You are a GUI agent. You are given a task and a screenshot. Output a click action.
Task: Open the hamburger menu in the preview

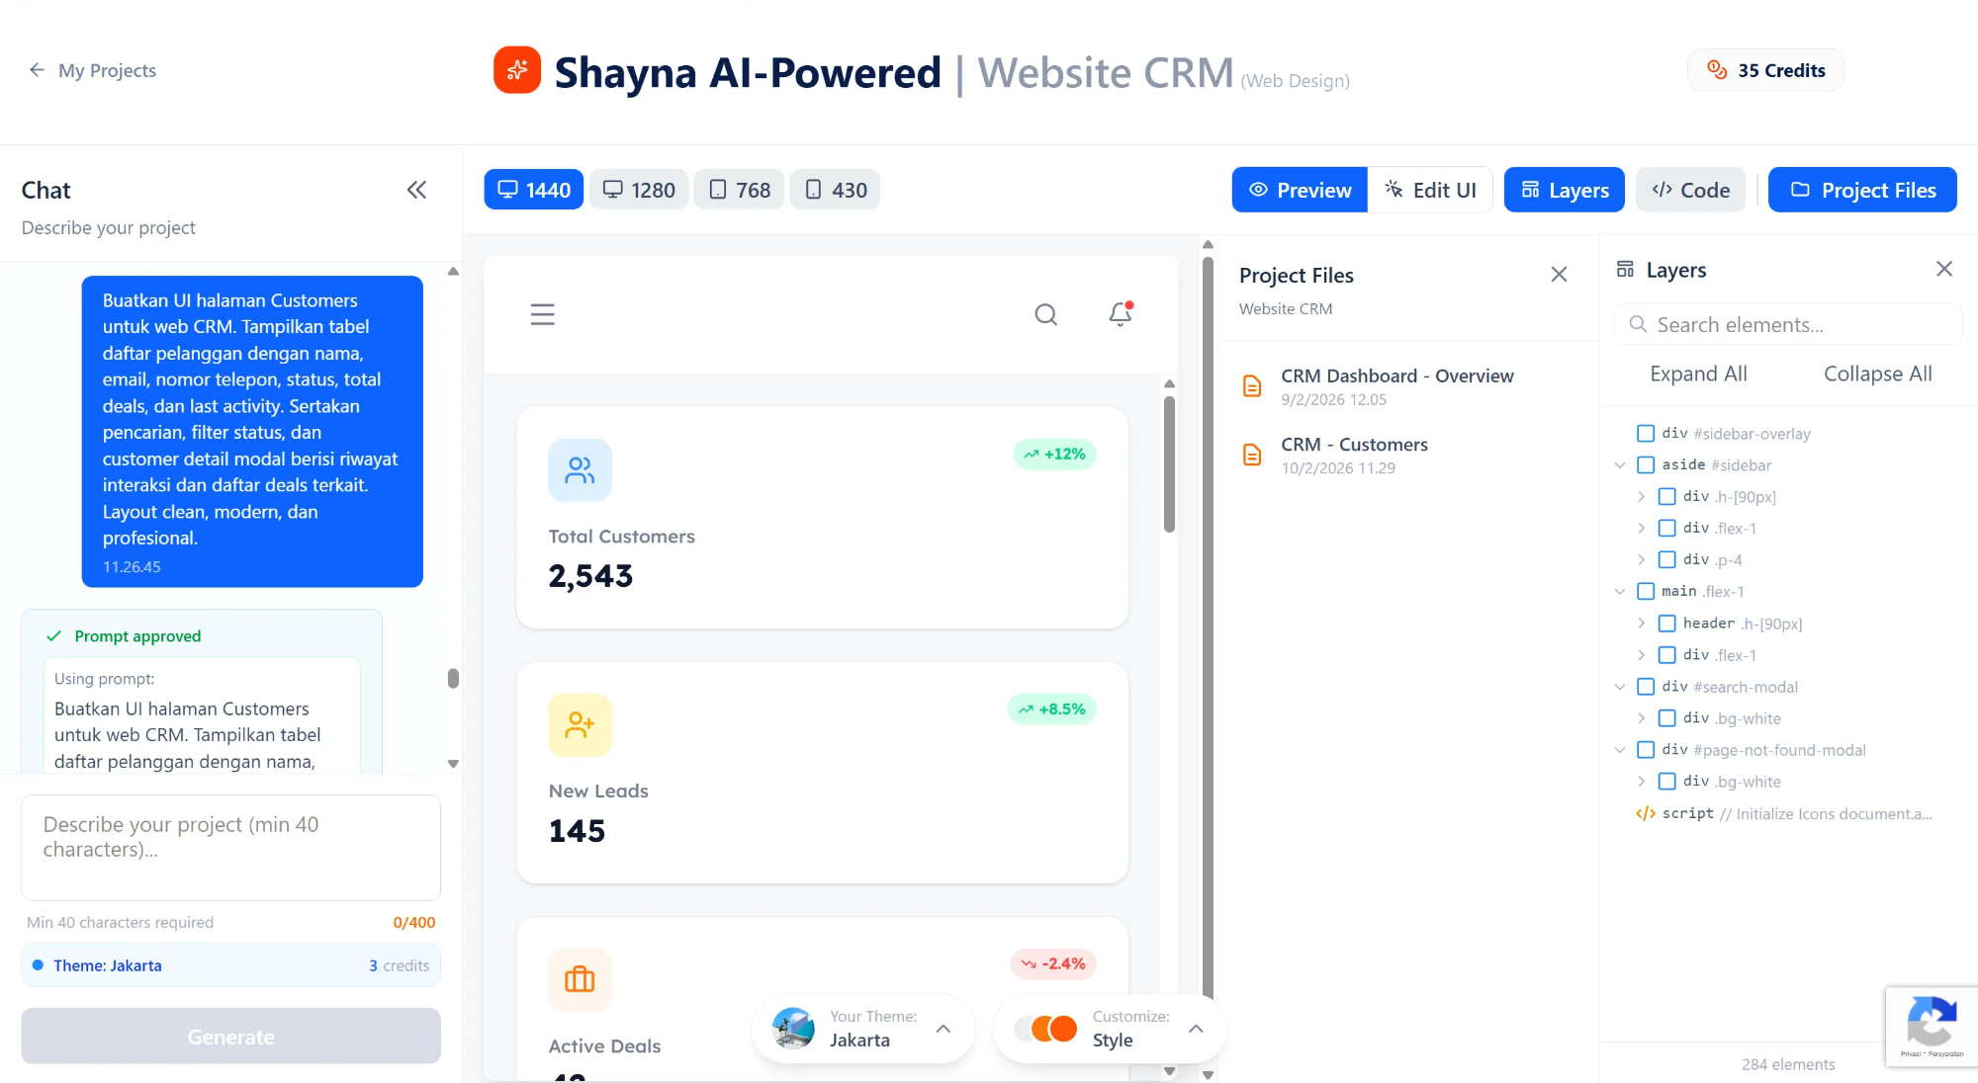tap(542, 314)
